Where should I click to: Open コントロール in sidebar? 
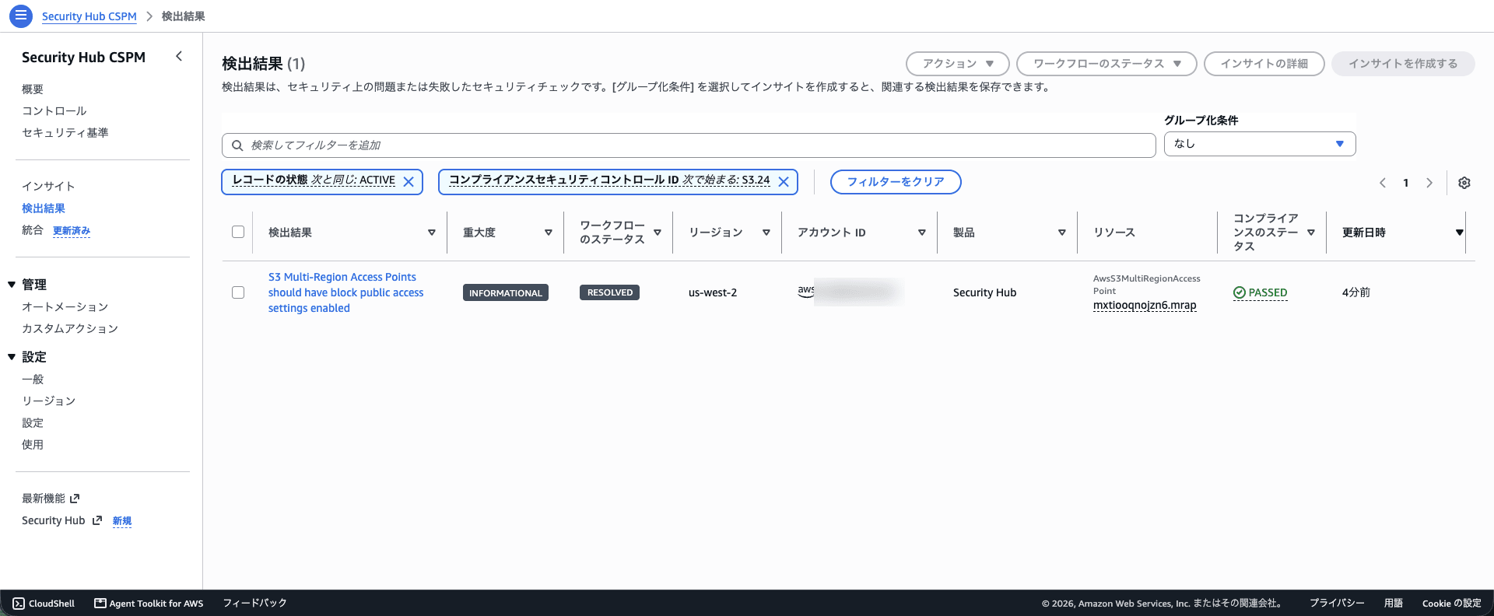coord(54,110)
